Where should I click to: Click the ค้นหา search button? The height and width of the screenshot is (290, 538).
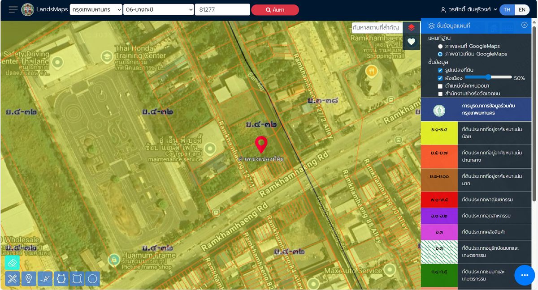[x=275, y=9]
